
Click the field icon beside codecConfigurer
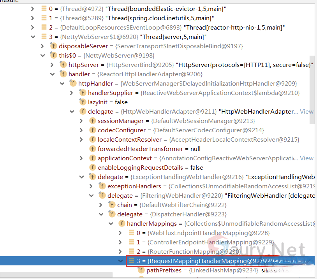92,130
